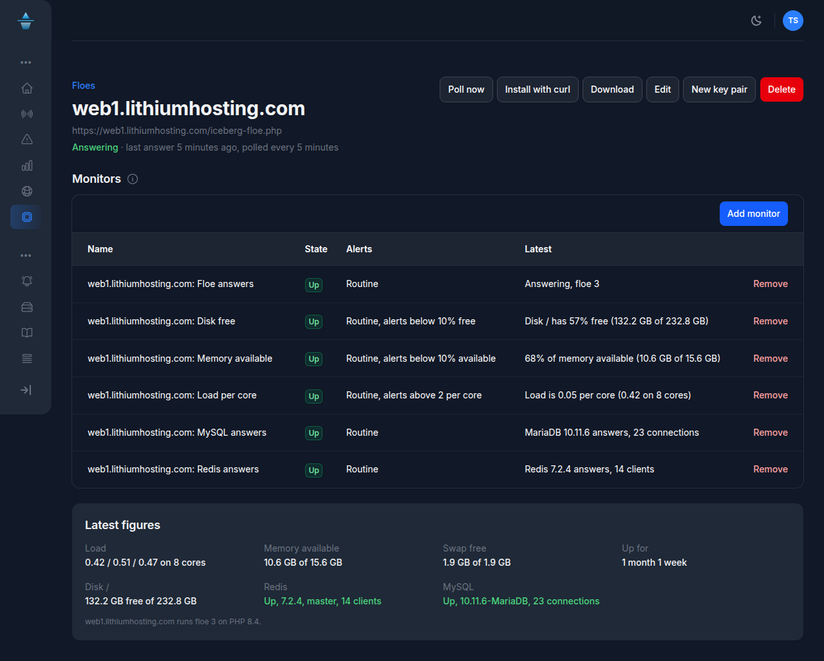Remove the Load per core monitor
This screenshot has height=661, width=824.
coord(771,395)
